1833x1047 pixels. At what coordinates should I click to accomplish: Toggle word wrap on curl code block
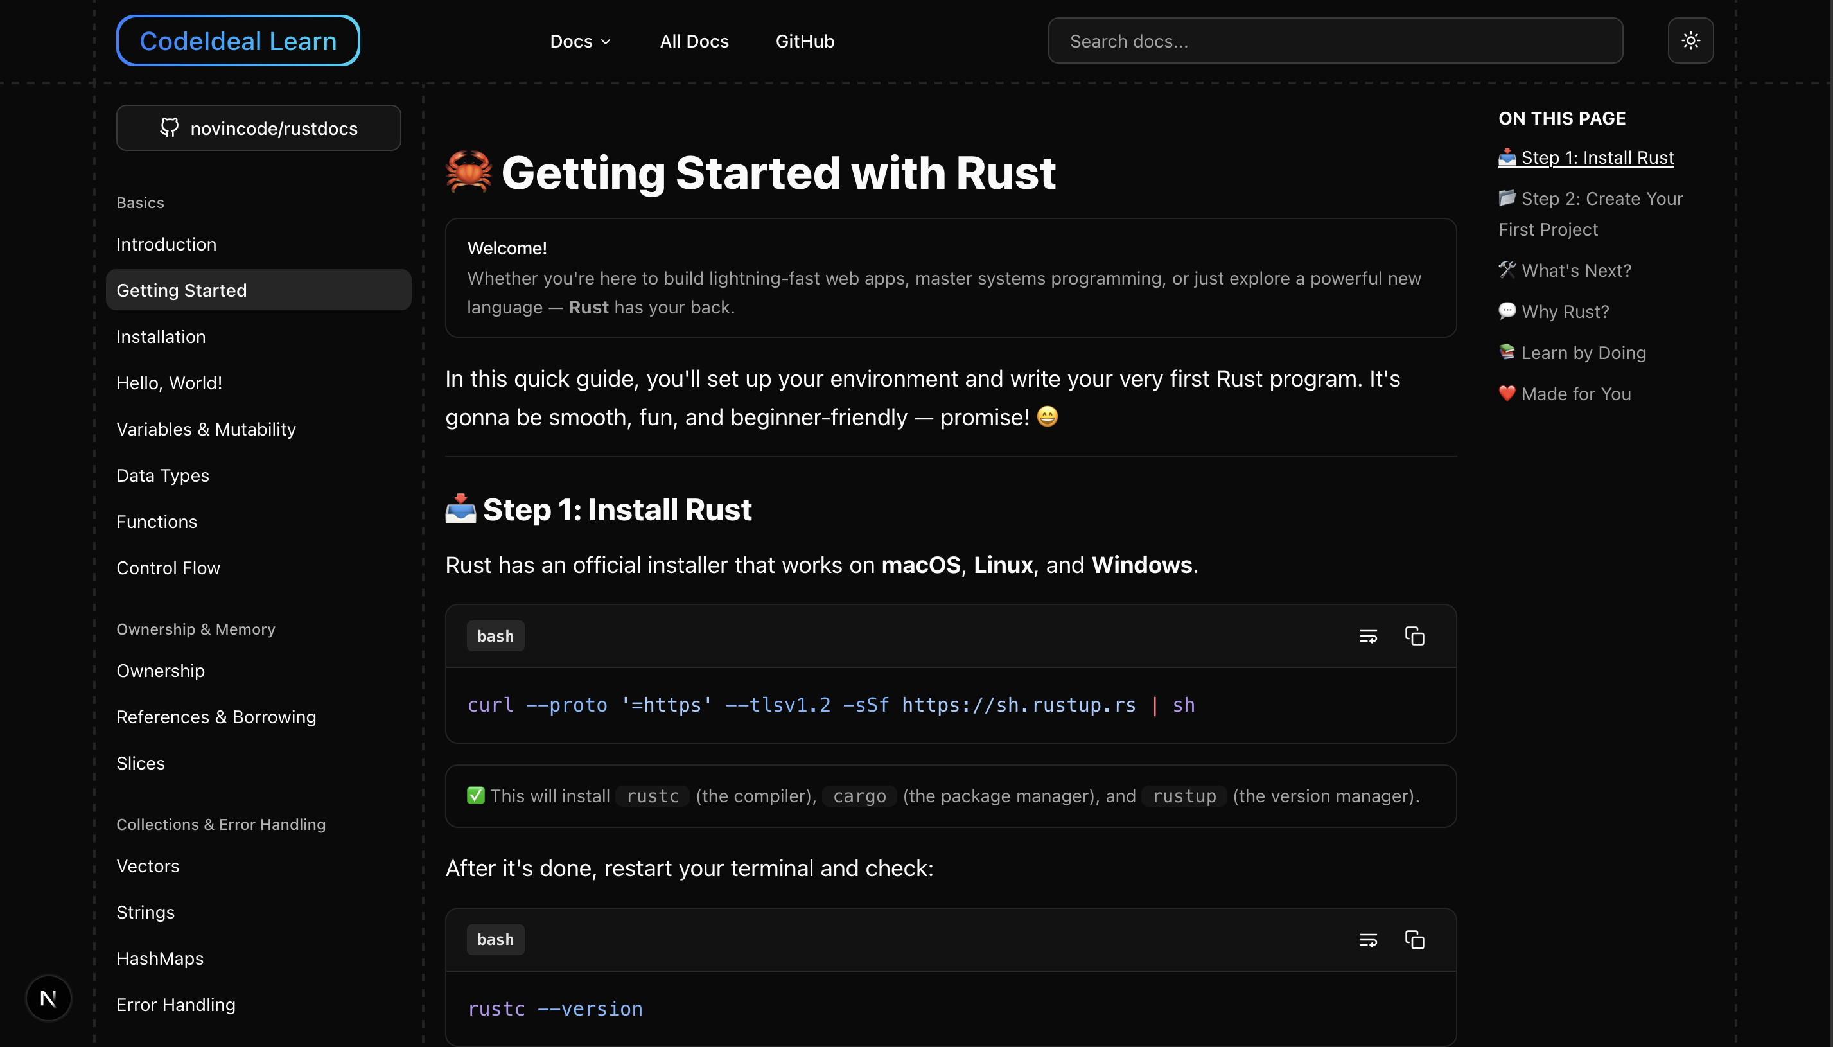click(x=1368, y=637)
